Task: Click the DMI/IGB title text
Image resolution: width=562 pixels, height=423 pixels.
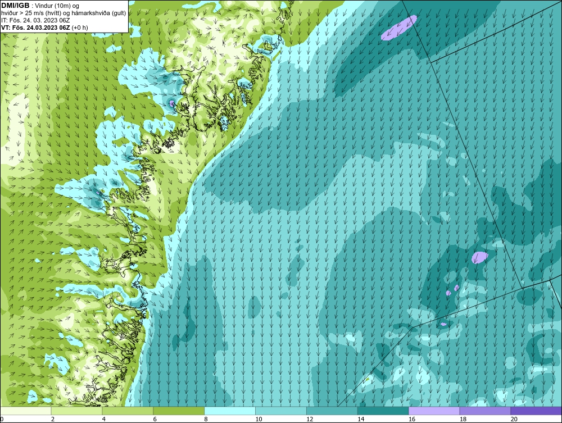Action: click(x=15, y=6)
